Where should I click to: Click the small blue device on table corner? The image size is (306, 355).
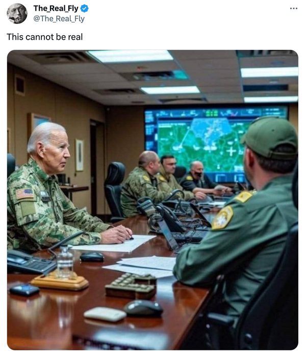coord(24,290)
